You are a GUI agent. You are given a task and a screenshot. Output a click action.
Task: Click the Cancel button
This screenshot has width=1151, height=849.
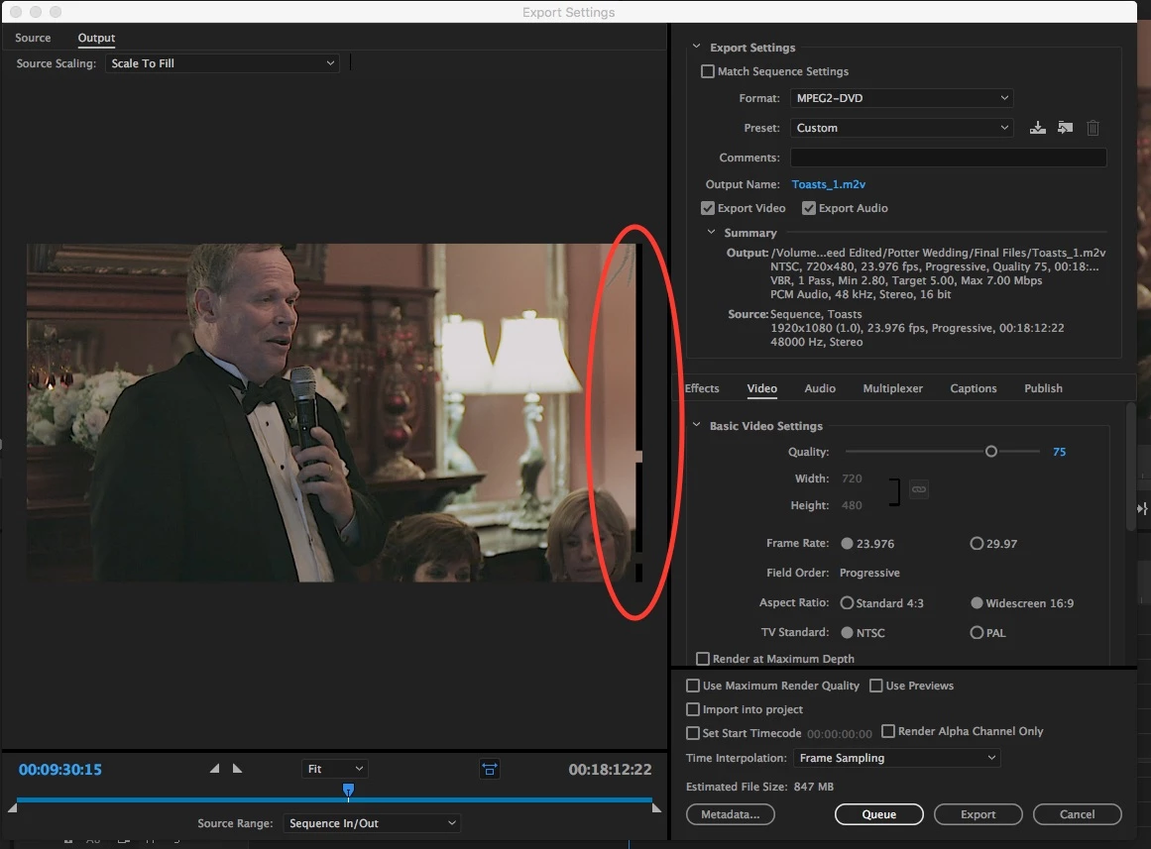(1077, 814)
